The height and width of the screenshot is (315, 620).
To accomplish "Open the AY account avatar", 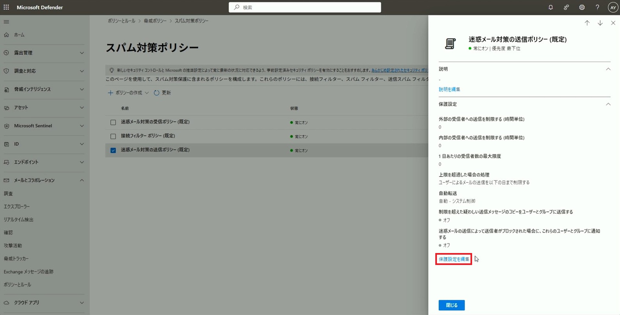I will point(613,7).
